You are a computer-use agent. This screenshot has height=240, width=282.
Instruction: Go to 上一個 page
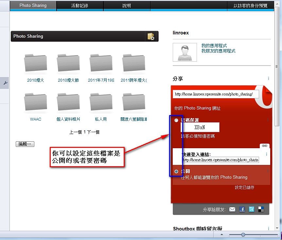tap(76, 132)
